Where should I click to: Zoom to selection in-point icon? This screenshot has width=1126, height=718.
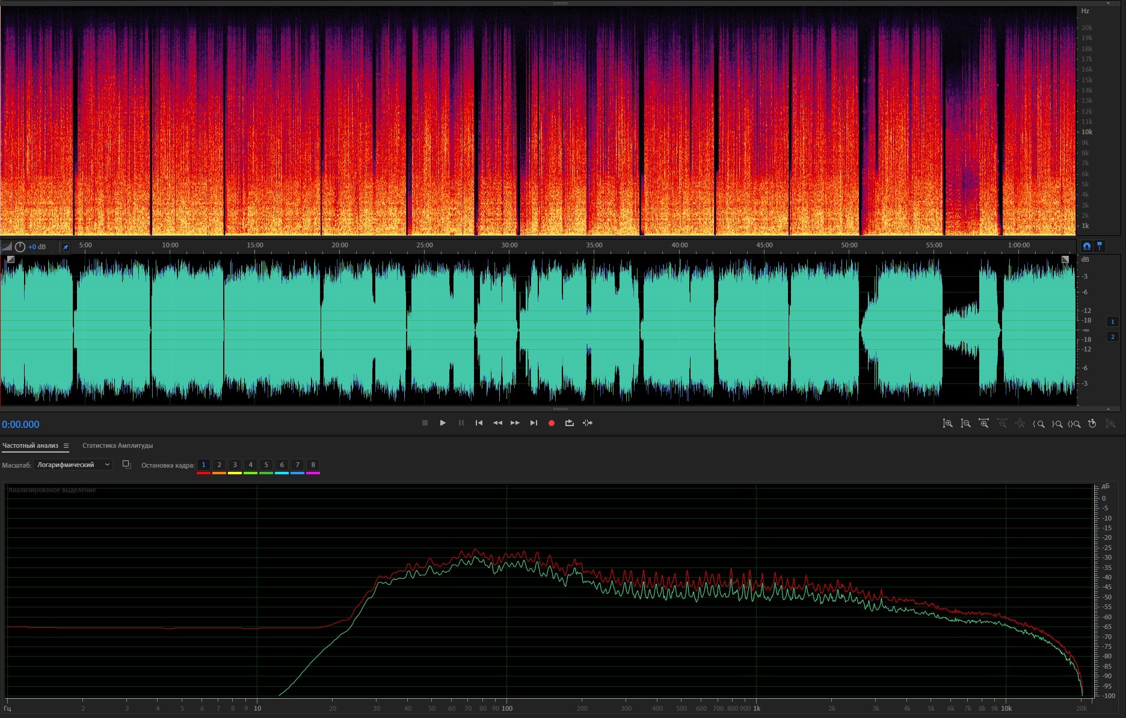[x=1038, y=424]
